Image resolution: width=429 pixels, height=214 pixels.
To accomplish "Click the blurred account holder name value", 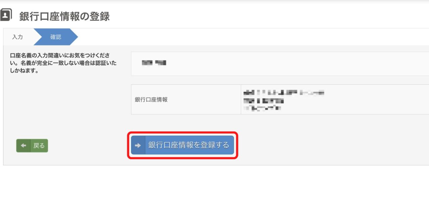I will [154, 63].
